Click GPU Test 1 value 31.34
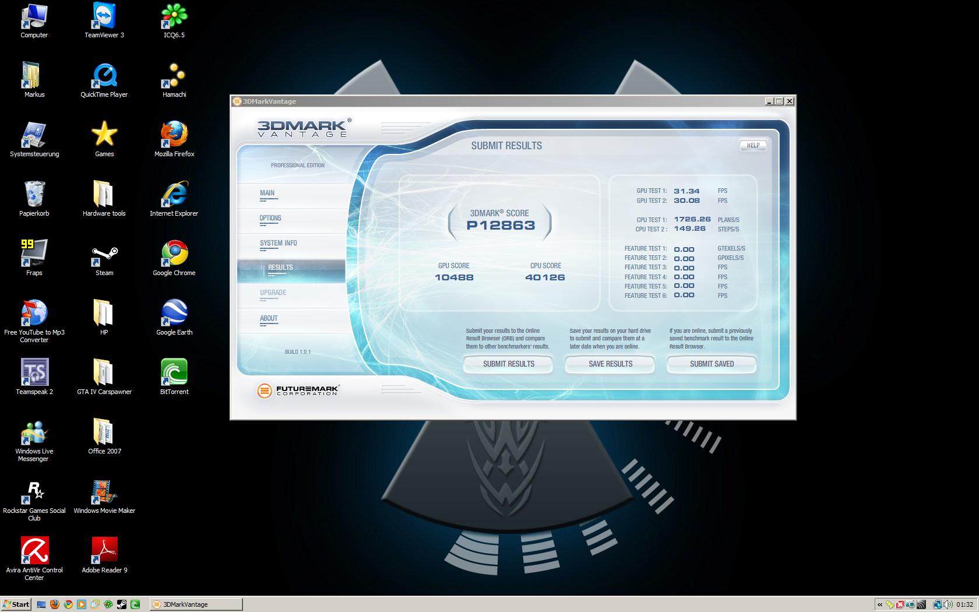Screen dimensions: 979x612 pyautogui.click(x=686, y=191)
